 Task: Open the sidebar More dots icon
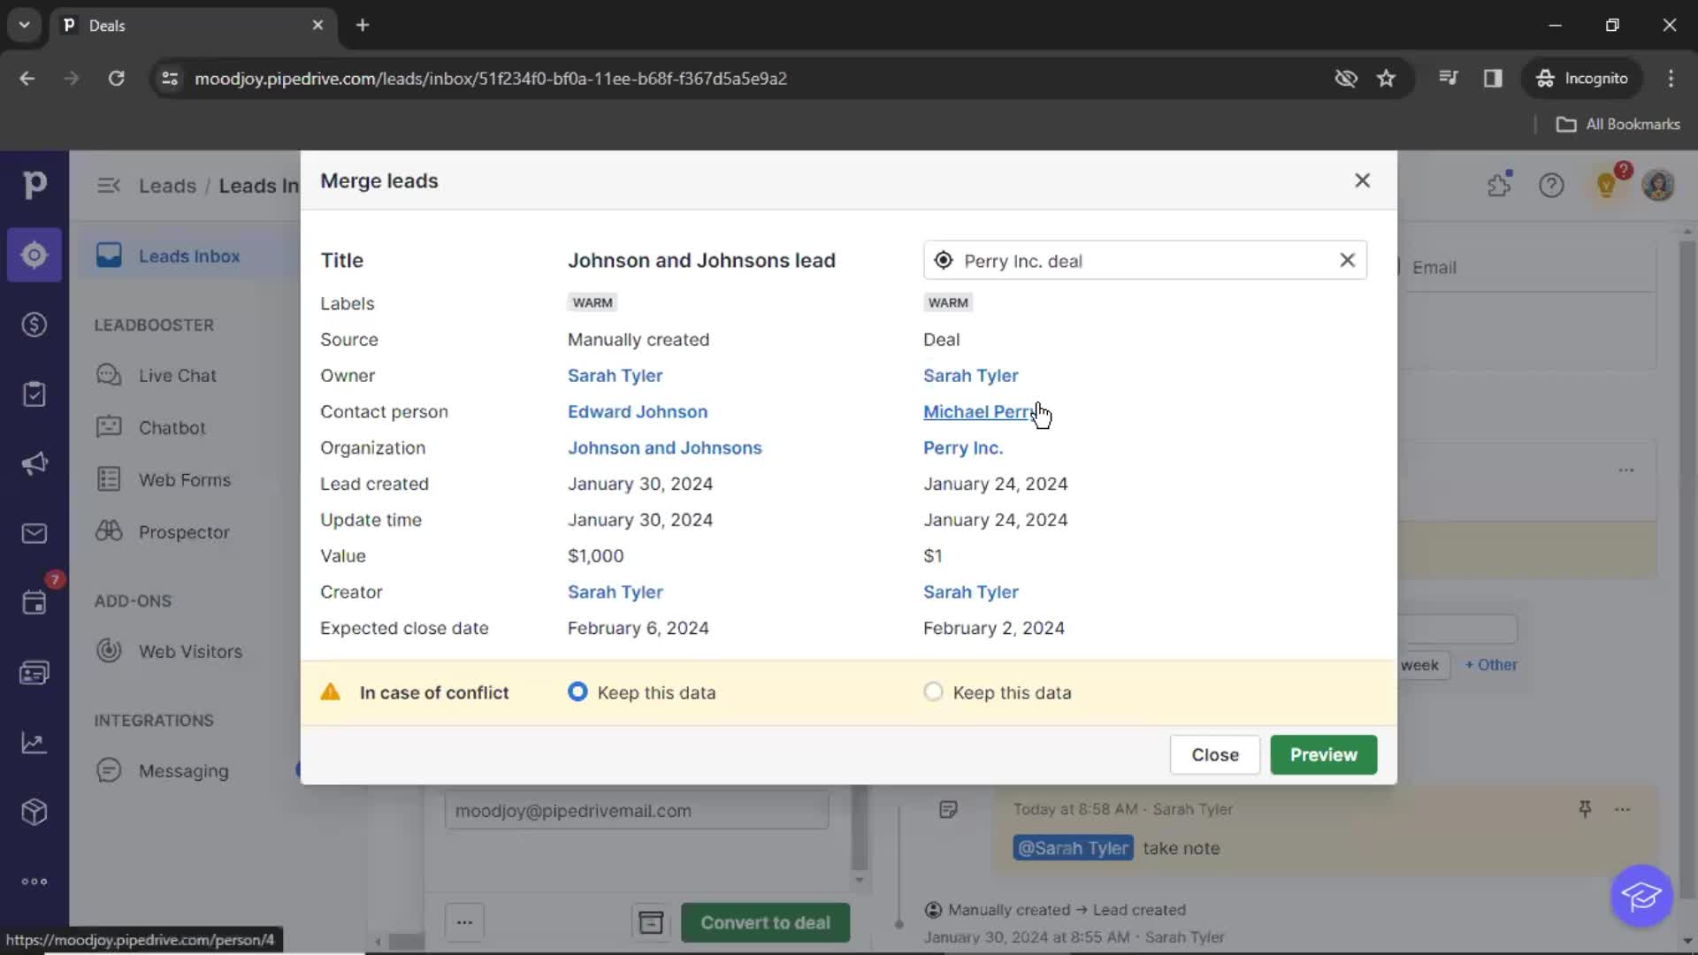(34, 882)
